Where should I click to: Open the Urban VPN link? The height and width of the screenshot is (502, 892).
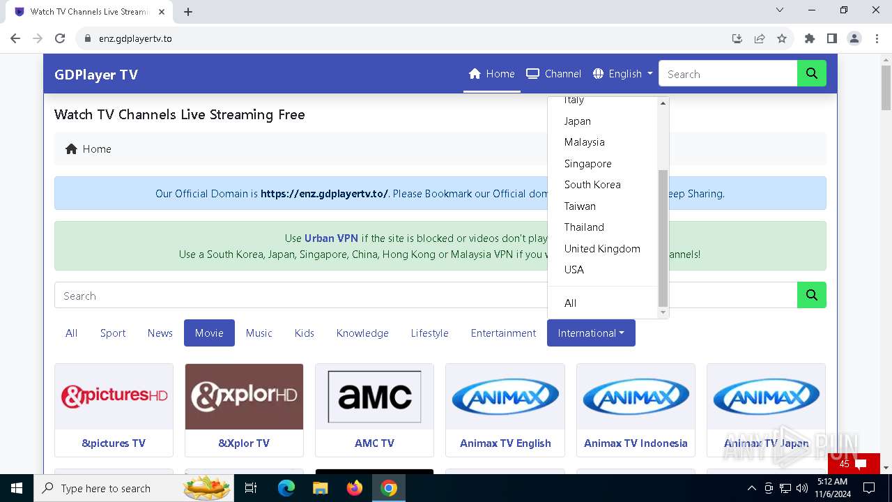pos(331,238)
